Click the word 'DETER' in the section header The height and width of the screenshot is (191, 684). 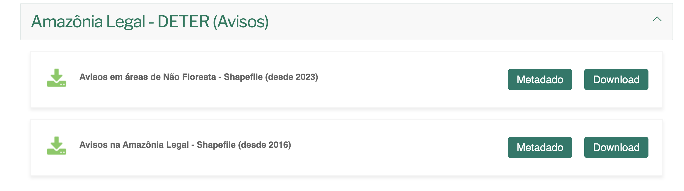[x=183, y=21]
